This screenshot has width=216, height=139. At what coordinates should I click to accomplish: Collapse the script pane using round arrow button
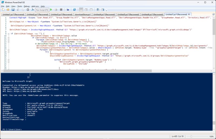pos(213,14)
